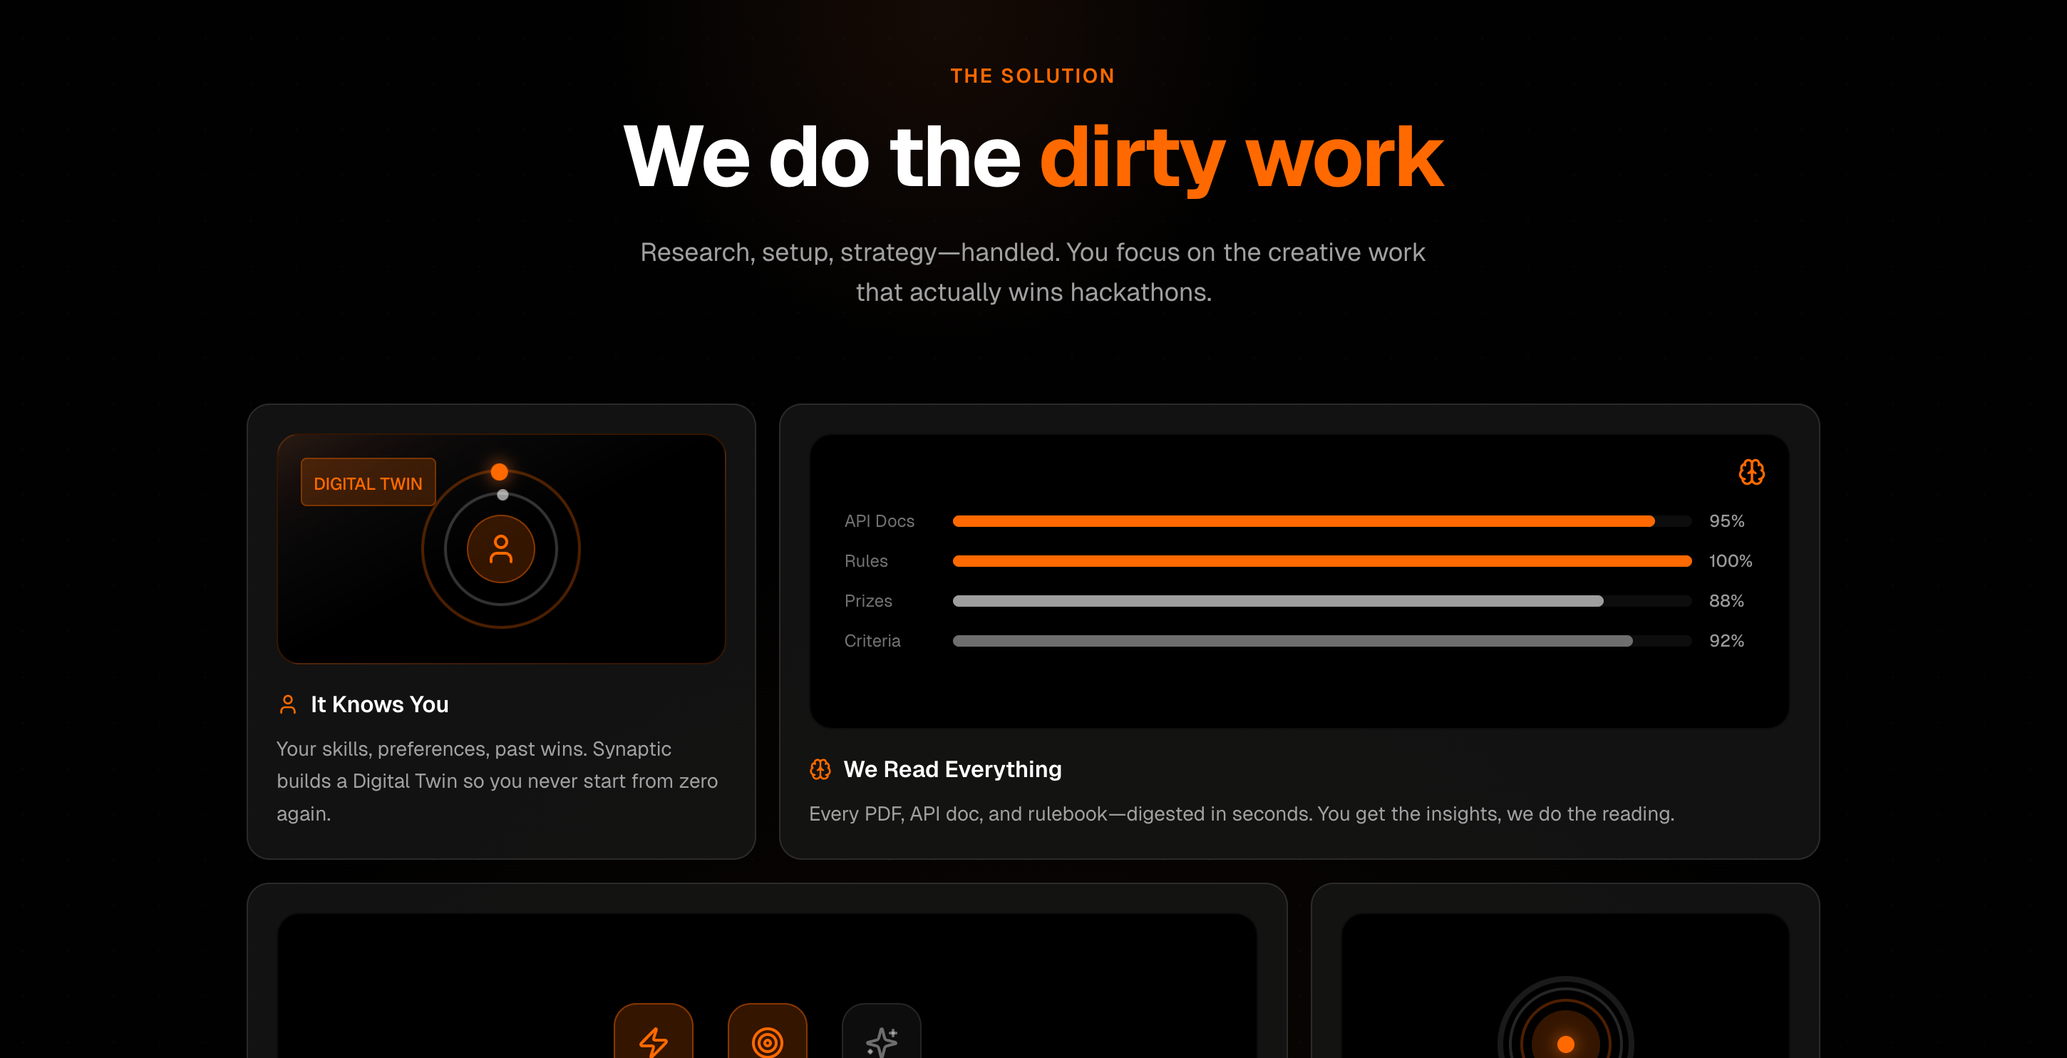2067x1058 pixels.
Task: Click the user avatar in orbit circle
Action: 500,549
